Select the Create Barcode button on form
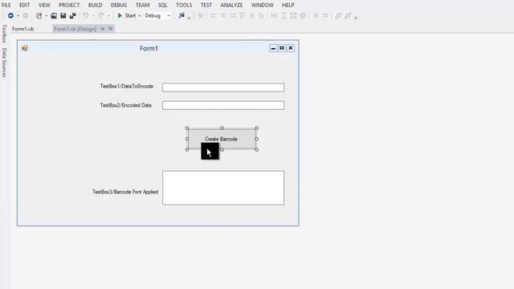 point(222,139)
